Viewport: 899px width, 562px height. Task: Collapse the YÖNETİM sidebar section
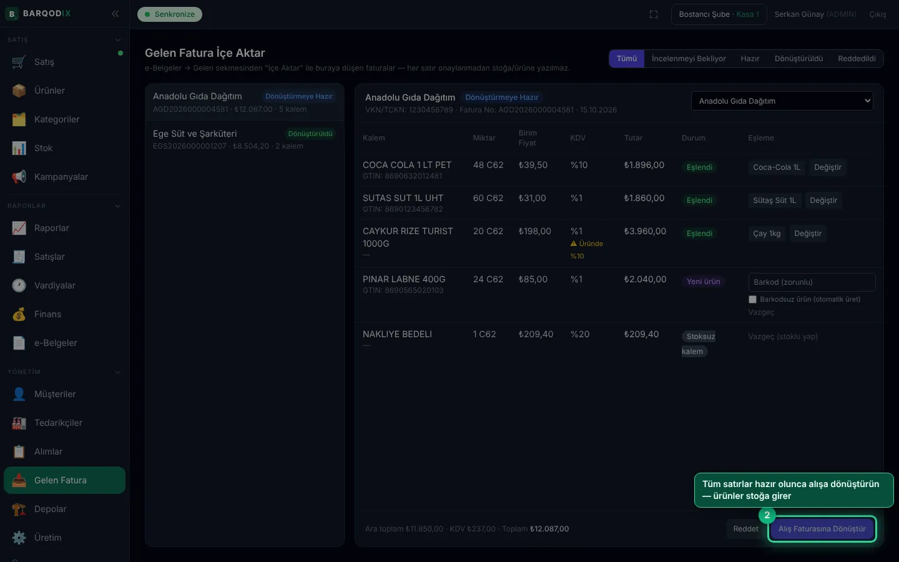(118, 372)
